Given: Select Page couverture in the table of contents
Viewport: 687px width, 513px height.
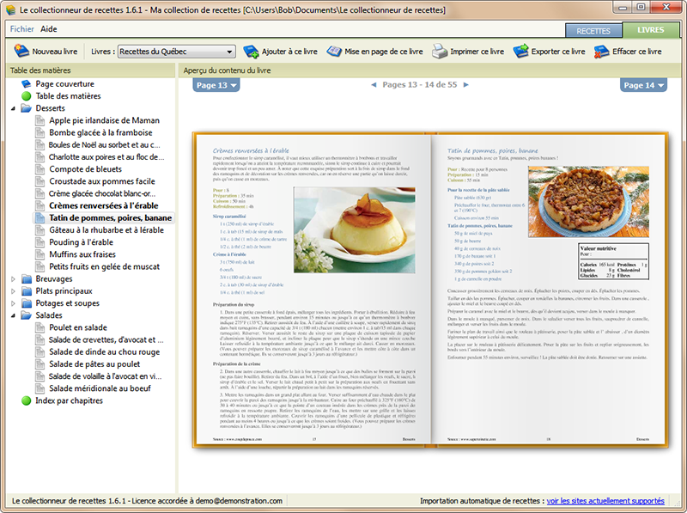Looking at the screenshot, I should (65, 83).
